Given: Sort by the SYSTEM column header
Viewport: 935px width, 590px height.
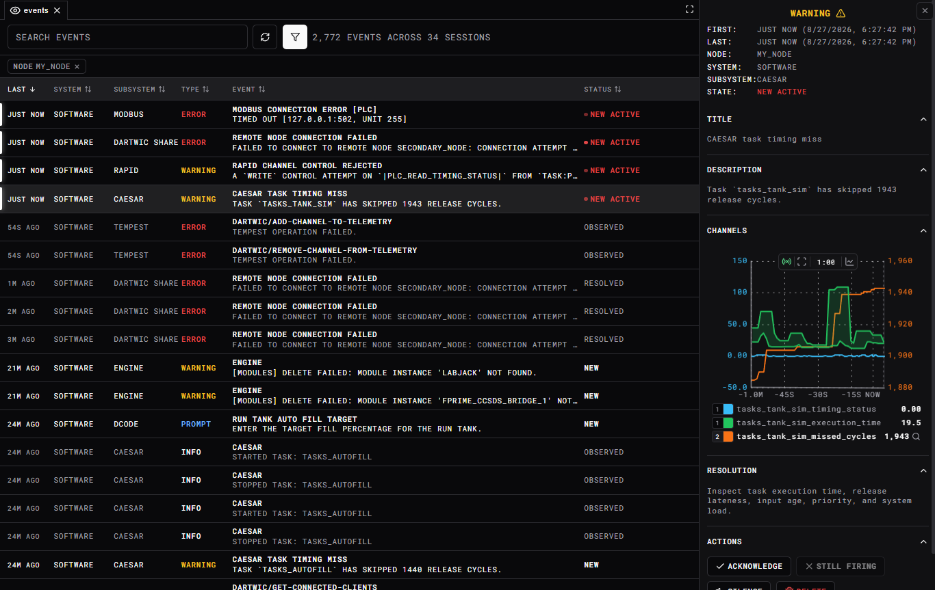Looking at the screenshot, I should 73,90.
